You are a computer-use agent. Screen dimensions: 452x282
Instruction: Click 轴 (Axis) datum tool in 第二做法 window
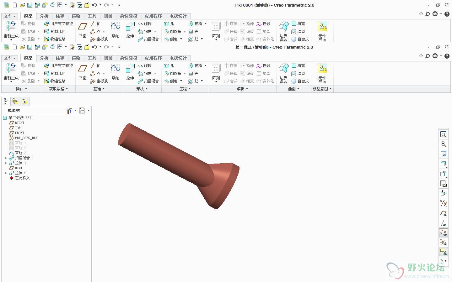95,66
